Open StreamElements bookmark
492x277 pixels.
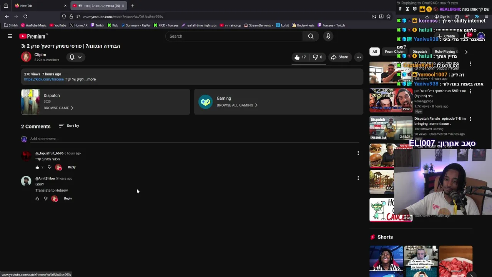pos(258,25)
